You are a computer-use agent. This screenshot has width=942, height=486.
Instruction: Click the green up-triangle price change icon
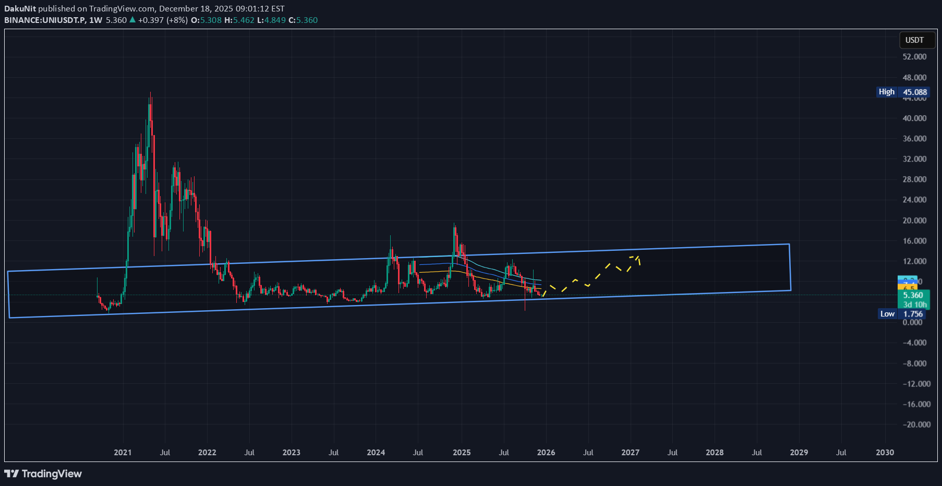point(132,20)
